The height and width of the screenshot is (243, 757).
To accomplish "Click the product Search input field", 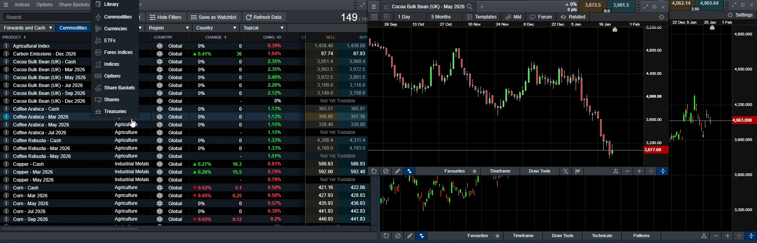I will click(47, 17).
